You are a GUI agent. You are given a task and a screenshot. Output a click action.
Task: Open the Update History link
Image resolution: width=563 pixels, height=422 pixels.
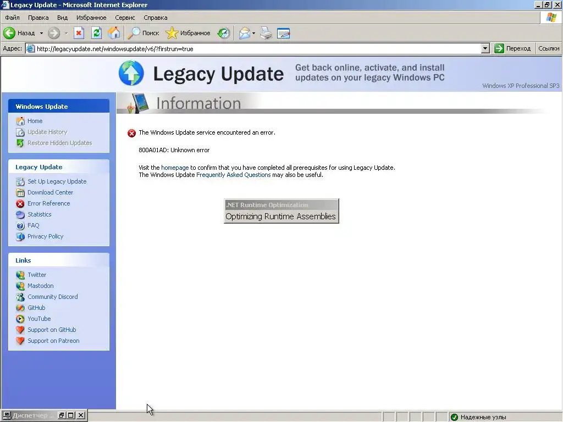pyautogui.click(x=47, y=132)
